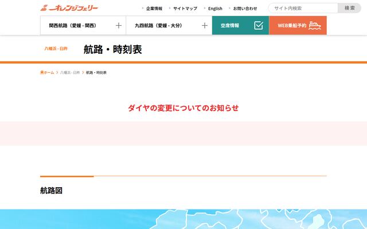Open WEB乗船予約 reservation button
Viewport: 367px width, 229px height.
(298, 25)
